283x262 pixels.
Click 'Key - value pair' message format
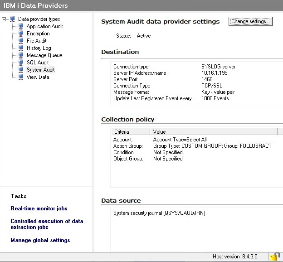(218, 92)
